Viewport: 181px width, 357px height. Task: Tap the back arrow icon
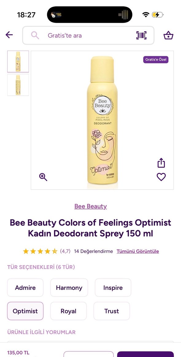9,35
